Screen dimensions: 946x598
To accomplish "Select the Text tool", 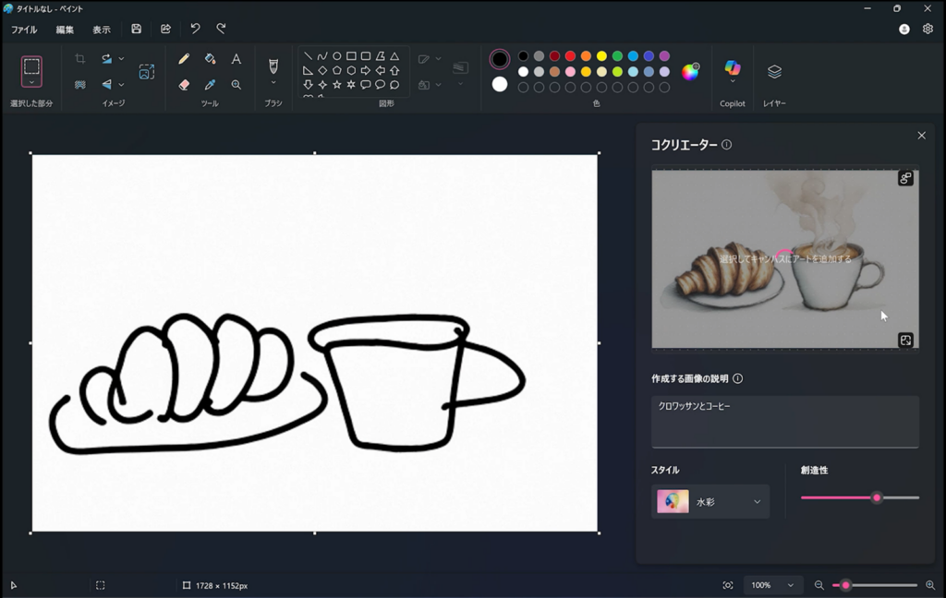I will [x=236, y=58].
